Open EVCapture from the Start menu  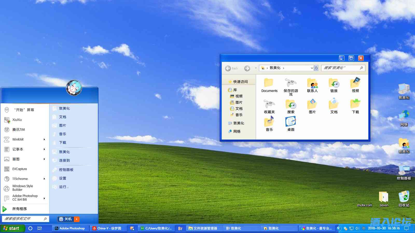[20, 169]
